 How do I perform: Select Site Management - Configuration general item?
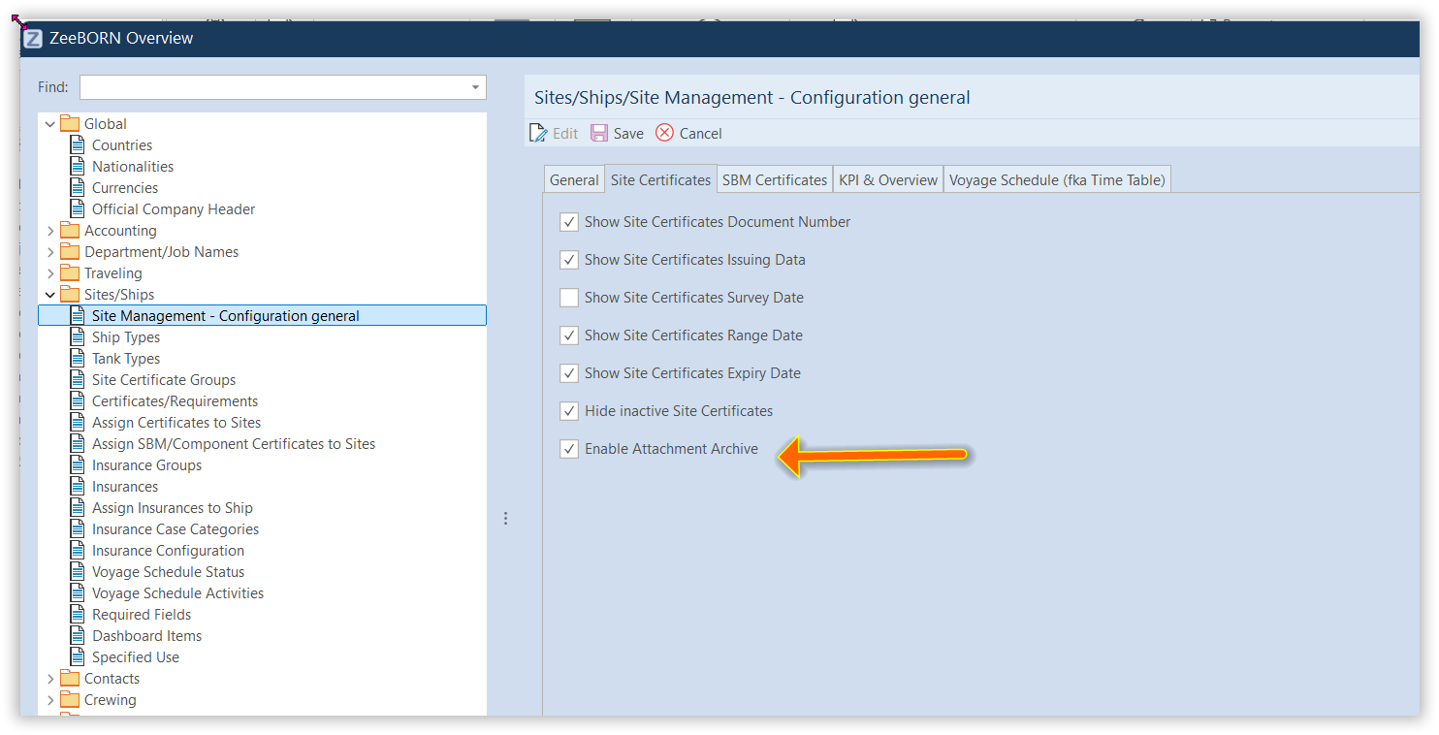click(x=262, y=316)
